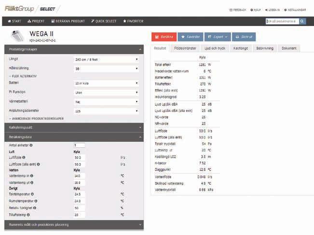Click info icon beside Luftflöde (alla enh)
Viewport: 314px width, 235px height.
point(38,164)
